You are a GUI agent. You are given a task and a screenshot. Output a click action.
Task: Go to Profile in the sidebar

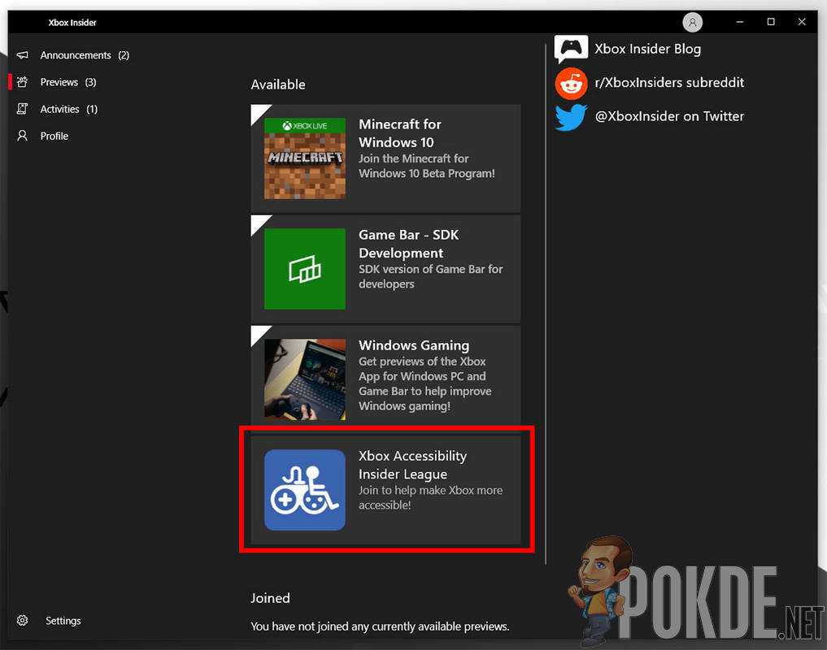(54, 136)
